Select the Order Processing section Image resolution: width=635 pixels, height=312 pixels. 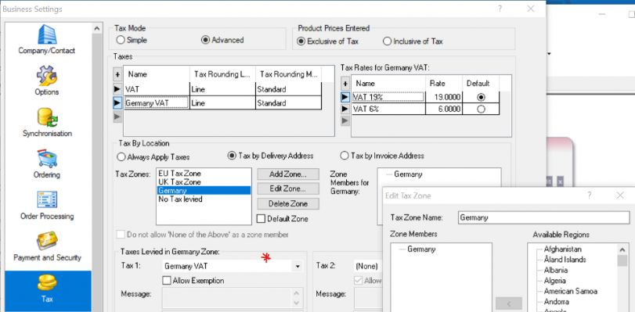(x=47, y=206)
